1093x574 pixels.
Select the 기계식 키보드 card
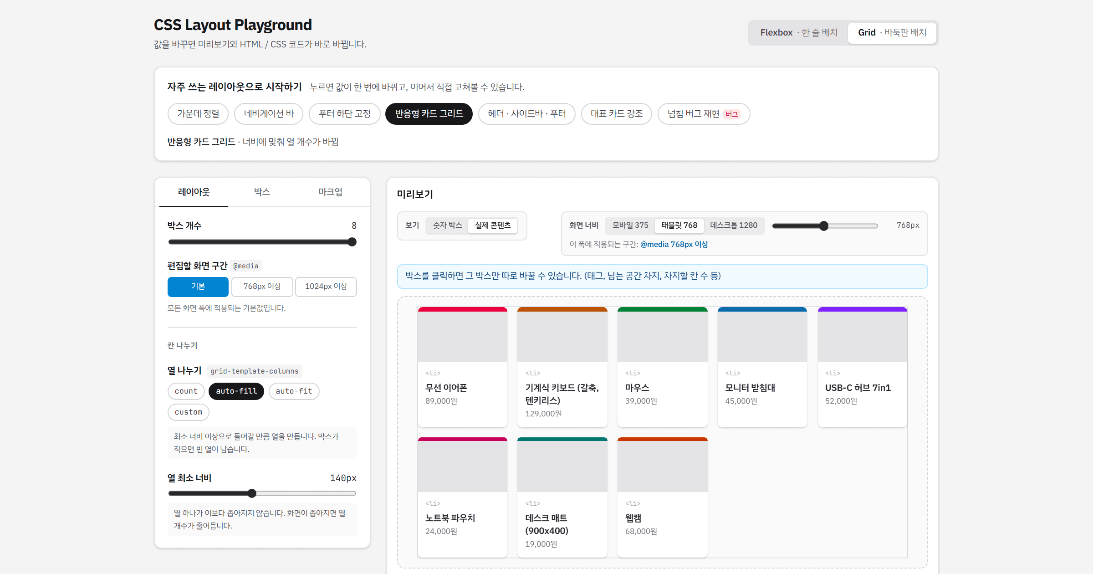point(562,367)
